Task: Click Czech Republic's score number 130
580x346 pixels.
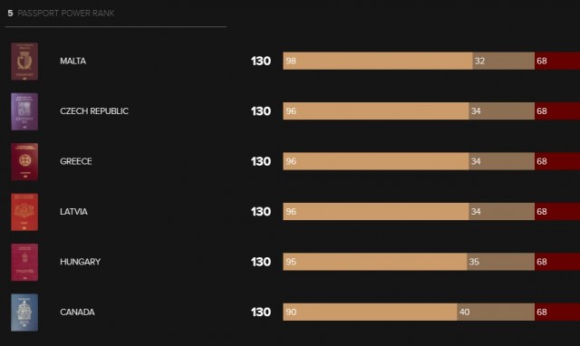Action: tap(261, 111)
